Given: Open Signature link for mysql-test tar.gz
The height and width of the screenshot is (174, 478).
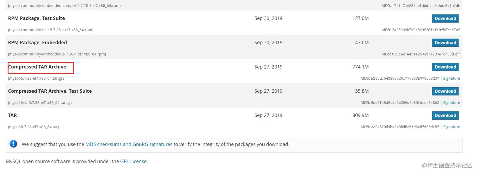Looking at the screenshot, I should pos(451,103).
